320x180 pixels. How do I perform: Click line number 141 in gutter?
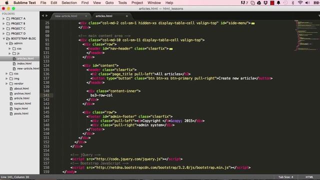tap(46, 95)
